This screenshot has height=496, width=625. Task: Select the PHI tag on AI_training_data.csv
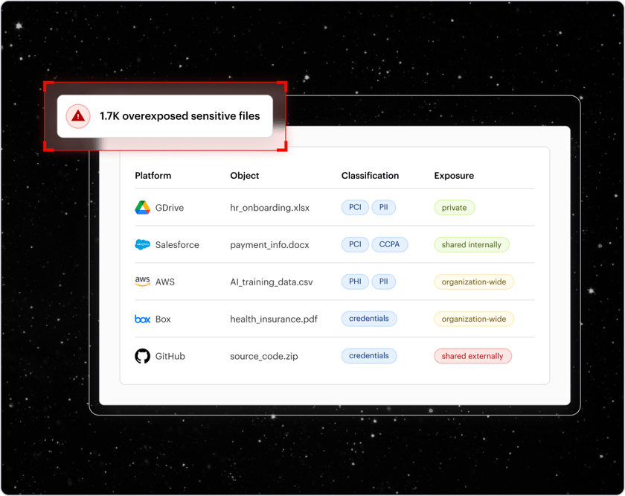tap(356, 282)
